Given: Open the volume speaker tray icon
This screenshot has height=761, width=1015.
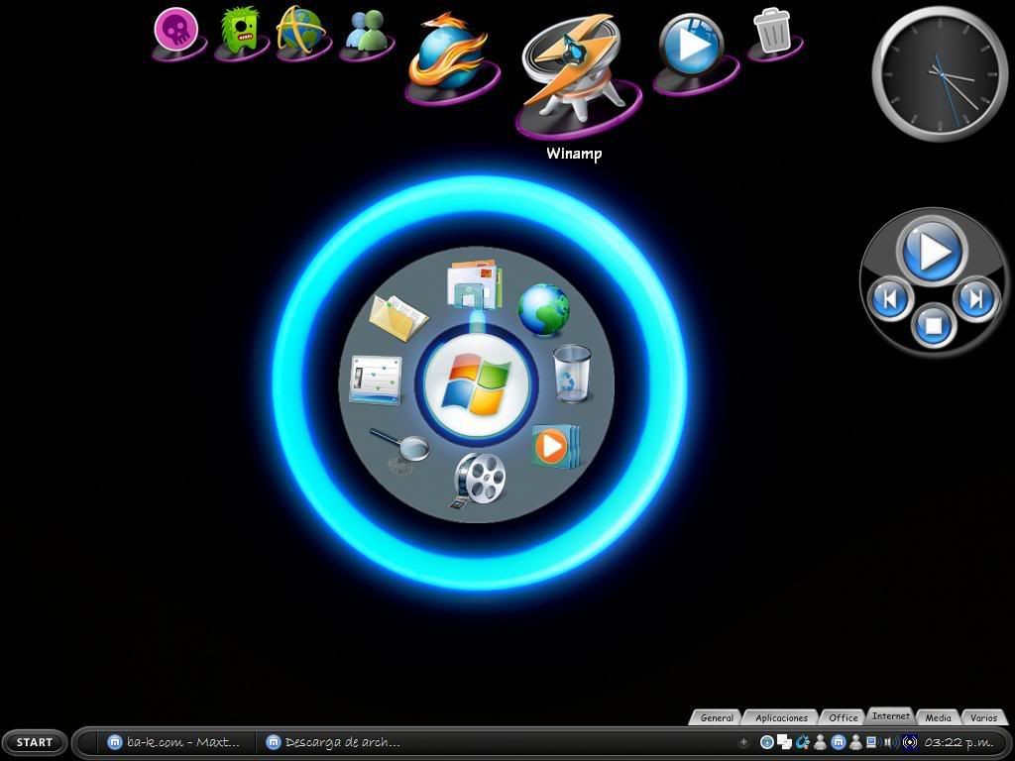Looking at the screenshot, I should 891,742.
